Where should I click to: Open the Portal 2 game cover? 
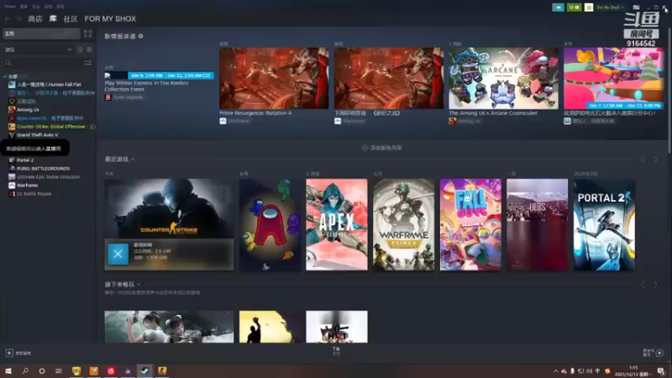point(604,224)
